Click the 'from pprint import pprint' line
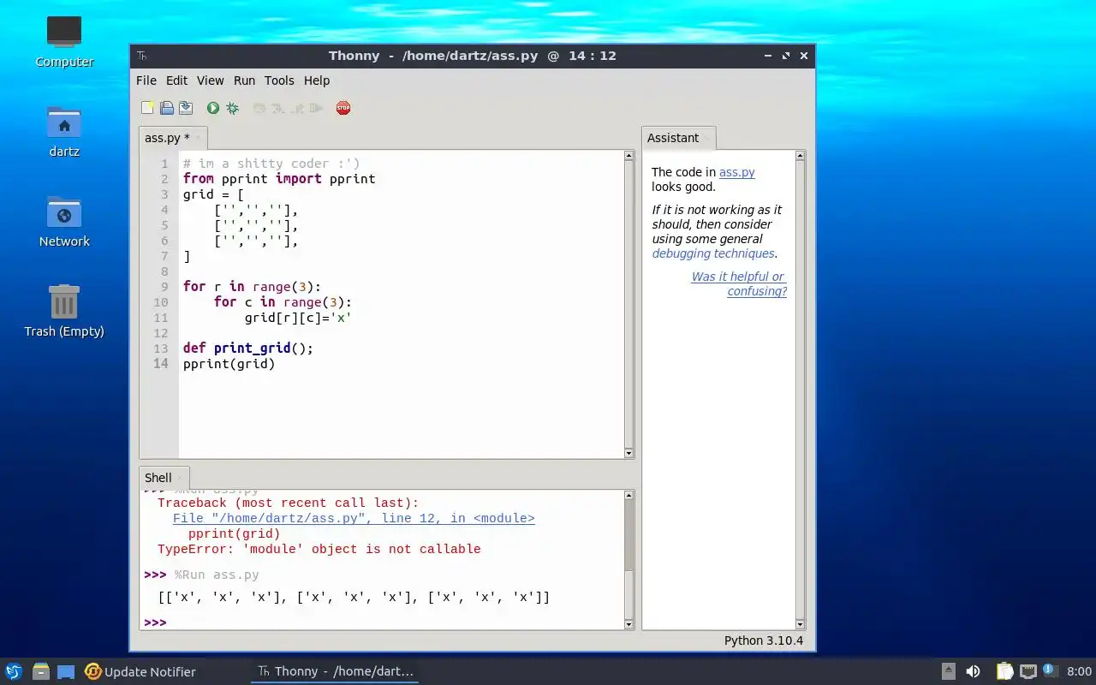This screenshot has height=685, width=1096. (x=279, y=179)
